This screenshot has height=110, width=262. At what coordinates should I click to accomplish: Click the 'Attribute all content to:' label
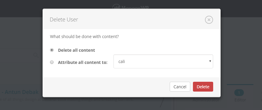tap(83, 62)
